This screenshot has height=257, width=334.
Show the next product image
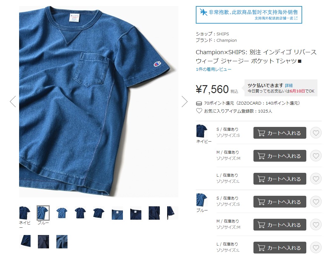184,101
